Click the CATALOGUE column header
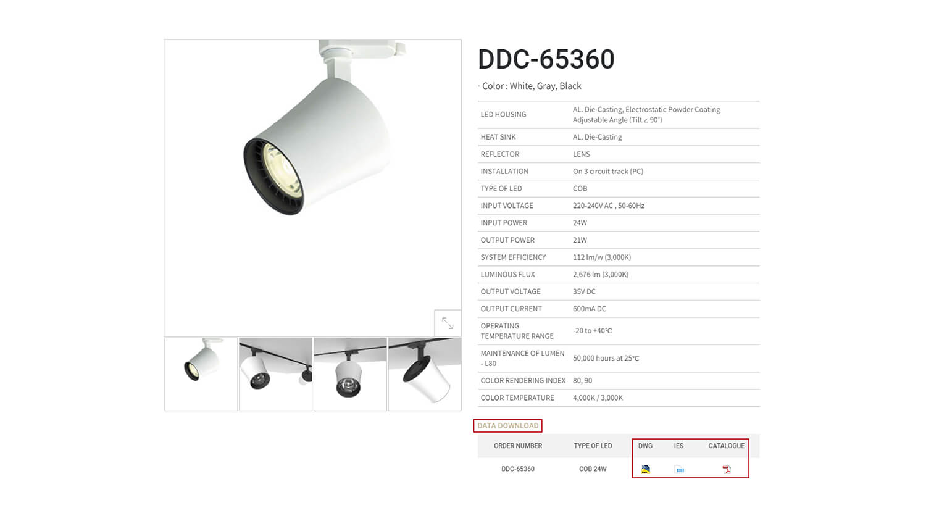This screenshot has height=521, width=926. pos(727,446)
